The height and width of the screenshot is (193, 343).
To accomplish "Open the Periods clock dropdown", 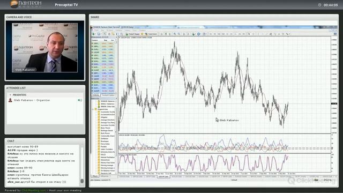I will [x=199, y=34].
